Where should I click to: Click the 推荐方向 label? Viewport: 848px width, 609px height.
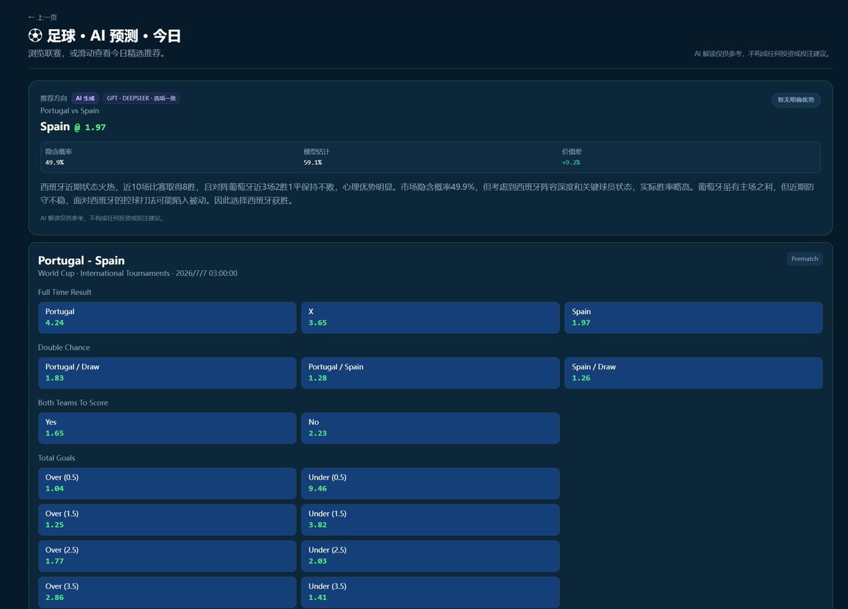tap(54, 98)
